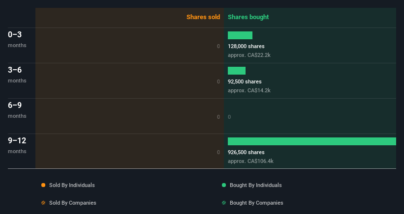The image size is (404, 214).
Task: Click the Shares sold column header
Action: point(203,17)
